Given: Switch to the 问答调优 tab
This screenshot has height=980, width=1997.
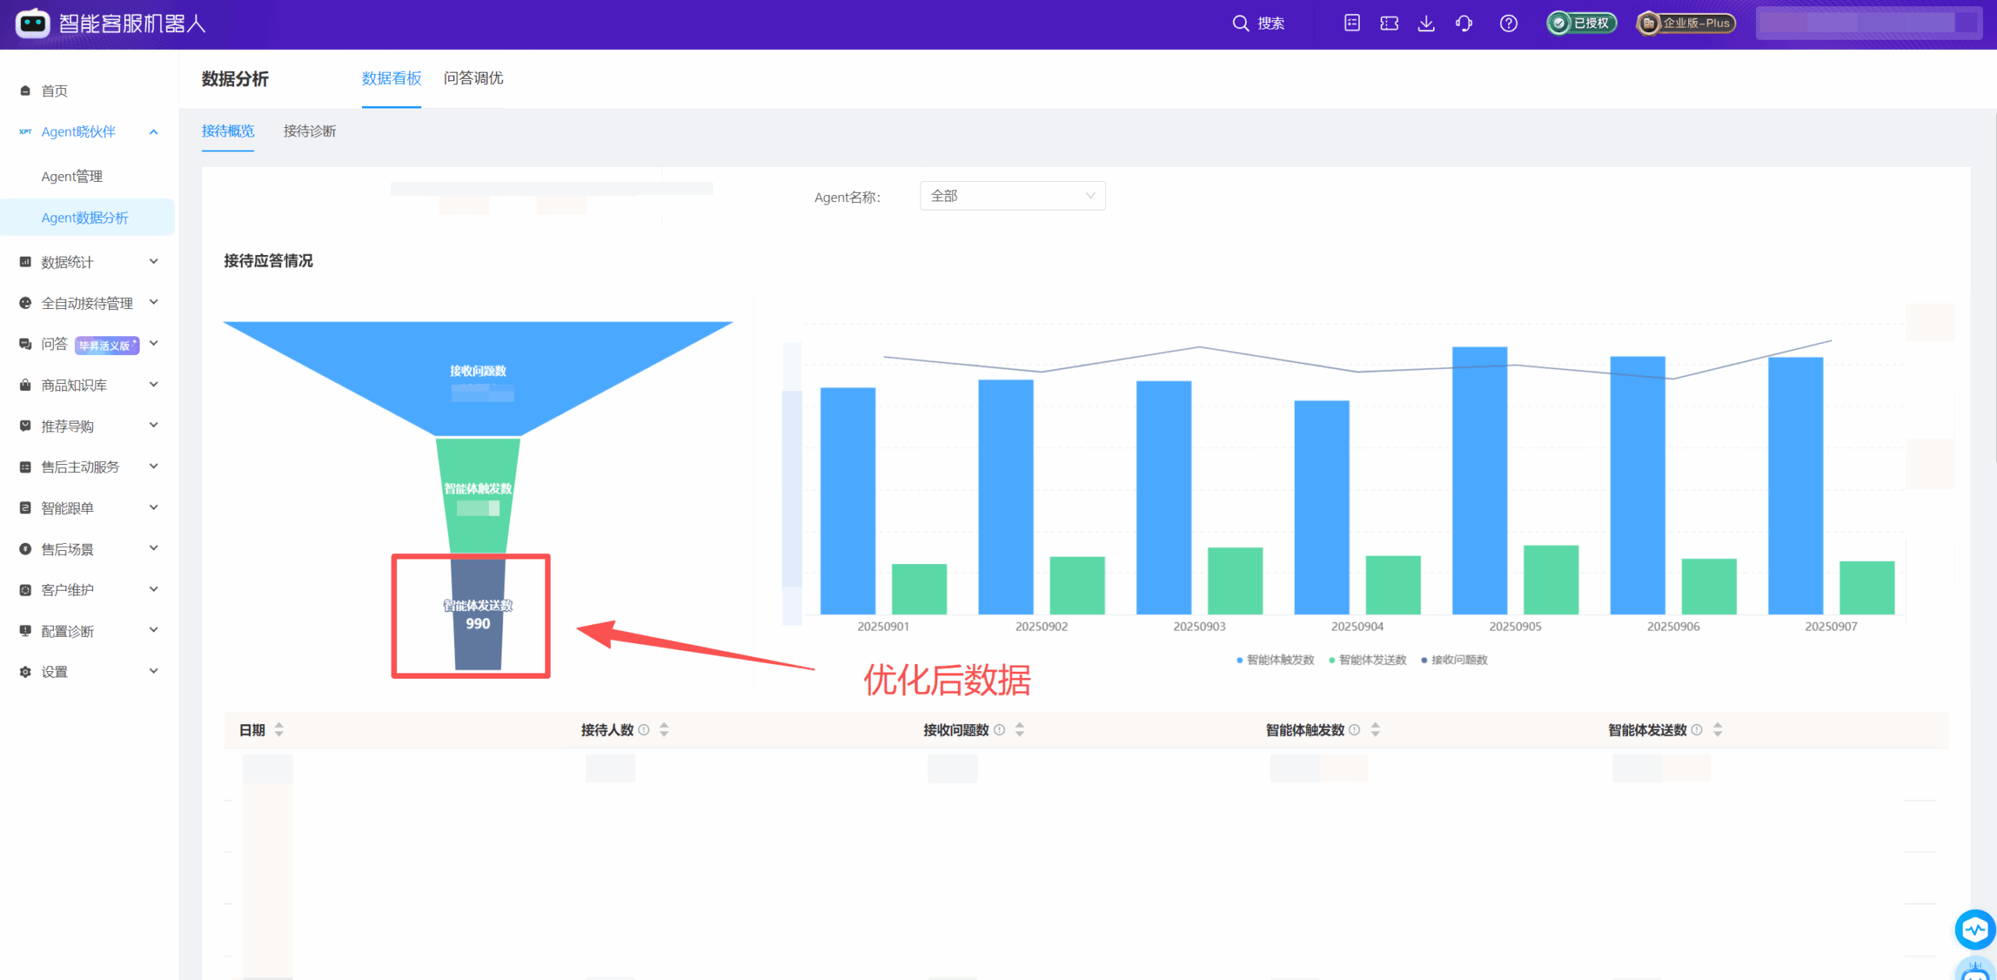Looking at the screenshot, I should (474, 78).
